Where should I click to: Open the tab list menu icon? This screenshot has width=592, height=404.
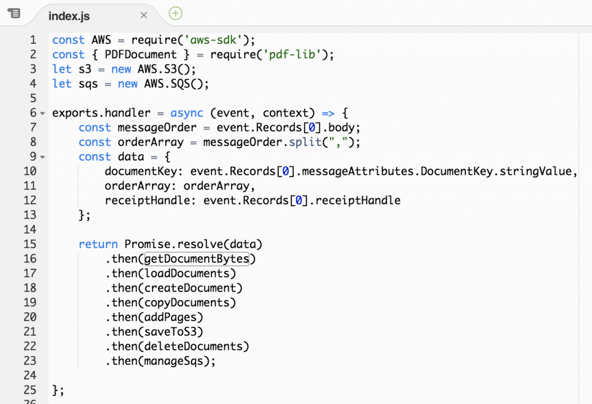point(14,14)
